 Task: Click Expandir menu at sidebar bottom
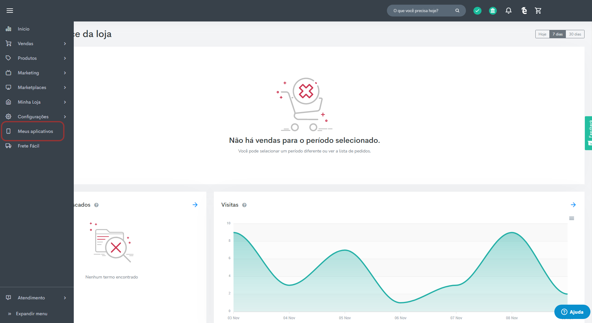tap(31, 314)
